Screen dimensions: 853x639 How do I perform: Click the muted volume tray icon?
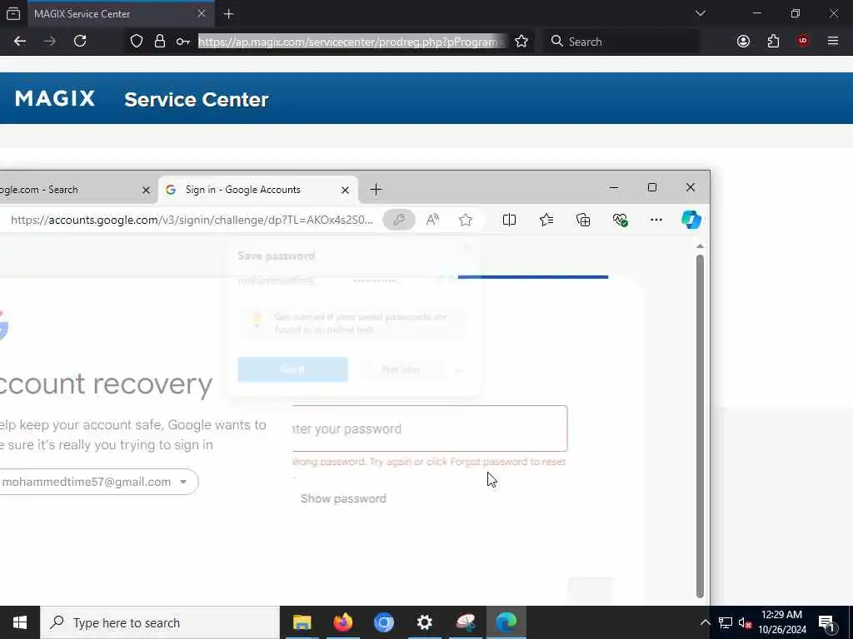point(745,622)
